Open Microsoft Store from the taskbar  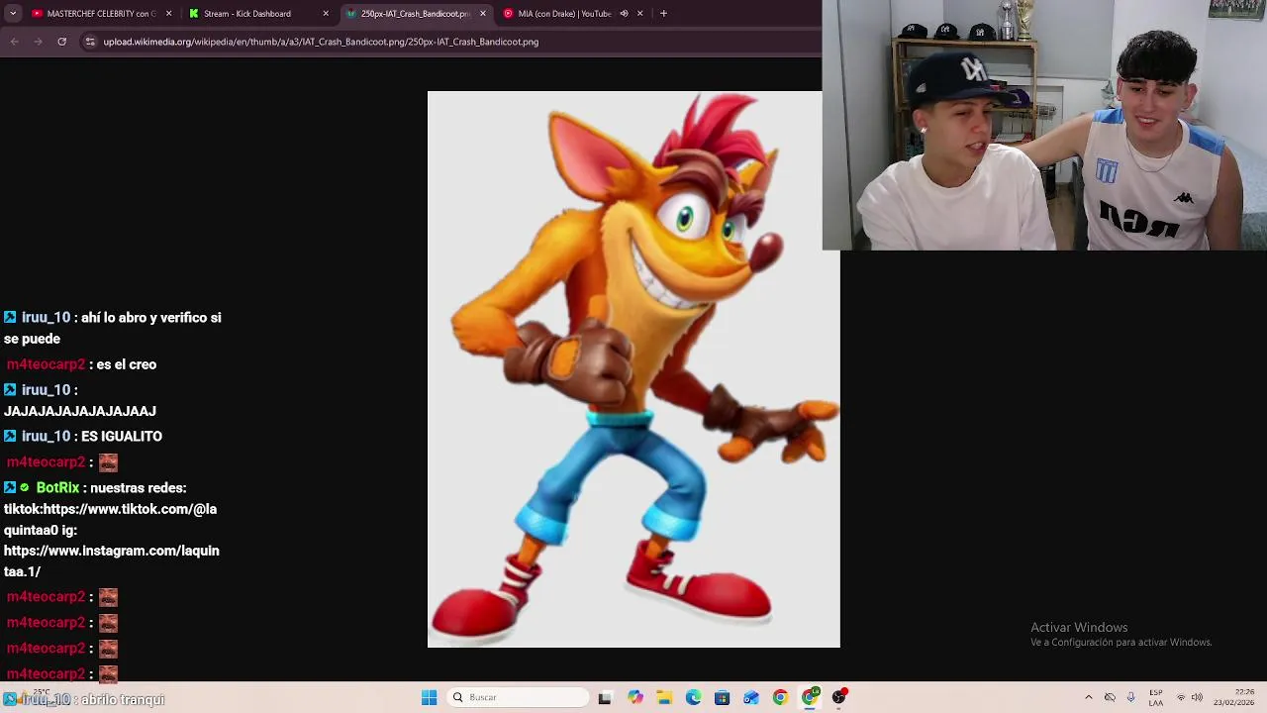(722, 697)
